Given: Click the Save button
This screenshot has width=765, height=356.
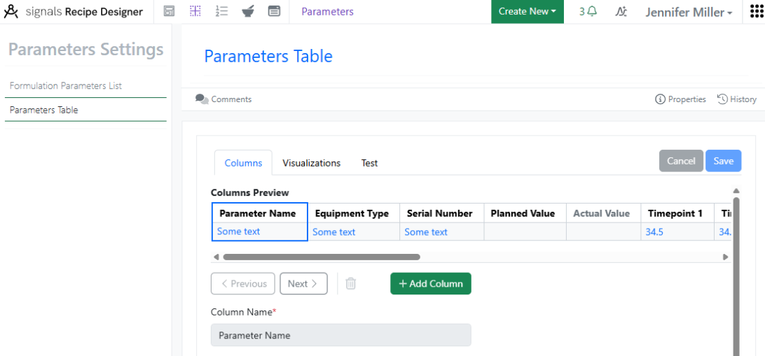Looking at the screenshot, I should pyautogui.click(x=723, y=161).
